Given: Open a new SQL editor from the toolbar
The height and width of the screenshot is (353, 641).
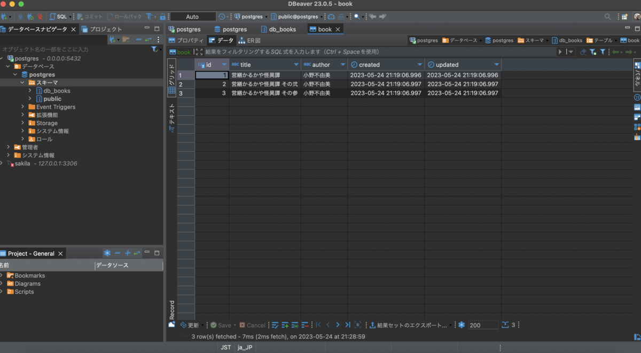Looking at the screenshot, I should (x=59, y=17).
